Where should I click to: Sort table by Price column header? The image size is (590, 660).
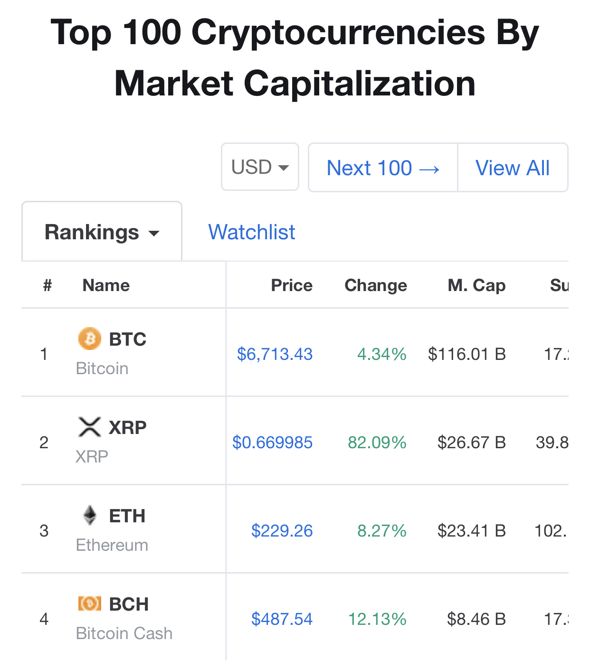[291, 285]
